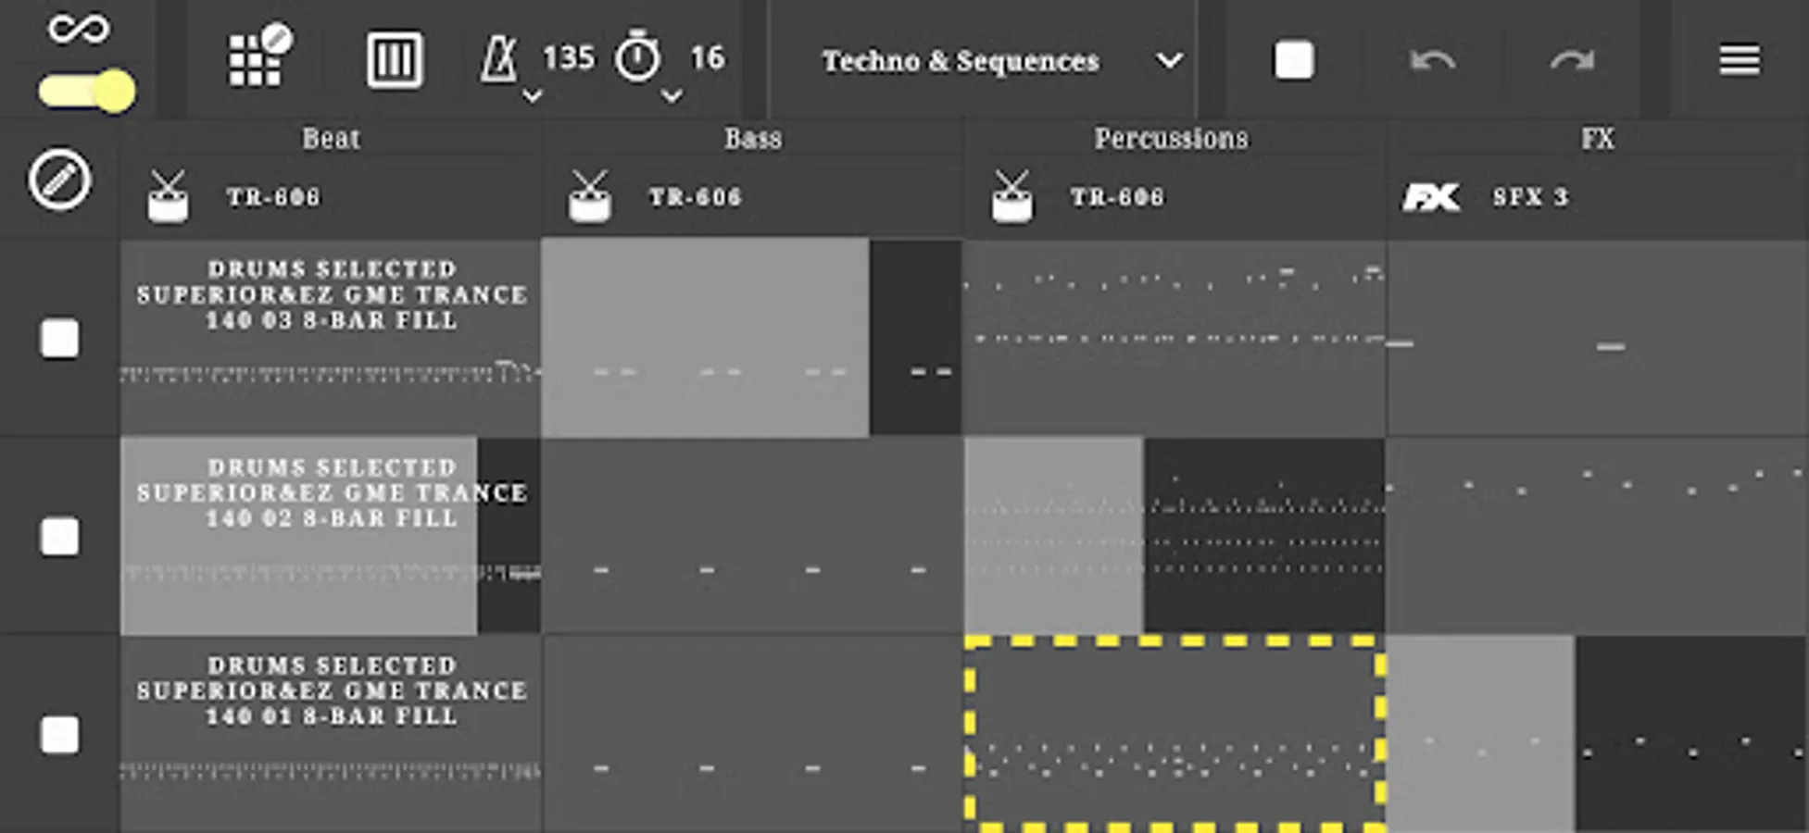
Task: Click the metronome tempo icon
Action: coord(500,59)
